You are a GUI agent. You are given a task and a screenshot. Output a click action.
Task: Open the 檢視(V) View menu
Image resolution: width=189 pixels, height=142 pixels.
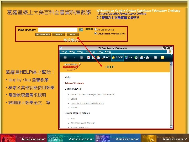[x=80, y=52]
